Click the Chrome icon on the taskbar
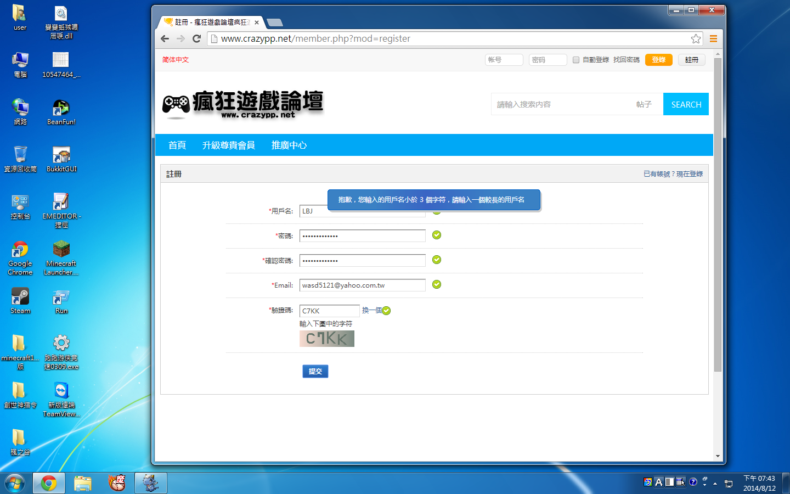Image resolution: width=790 pixels, height=494 pixels. pyautogui.click(x=49, y=482)
